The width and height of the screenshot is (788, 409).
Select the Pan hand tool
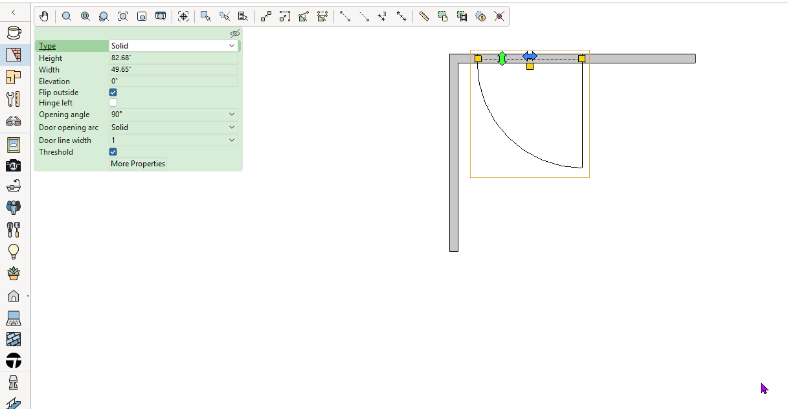[x=43, y=16]
